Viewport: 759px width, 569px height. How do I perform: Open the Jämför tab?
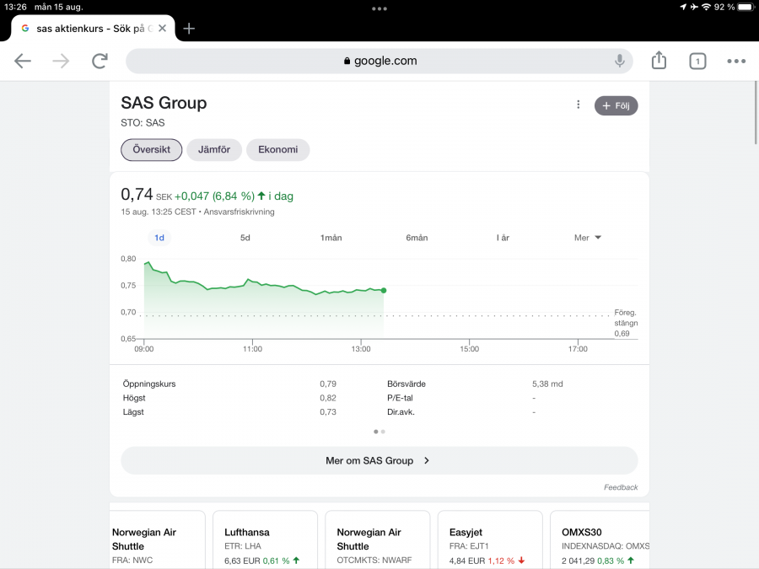(x=214, y=150)
